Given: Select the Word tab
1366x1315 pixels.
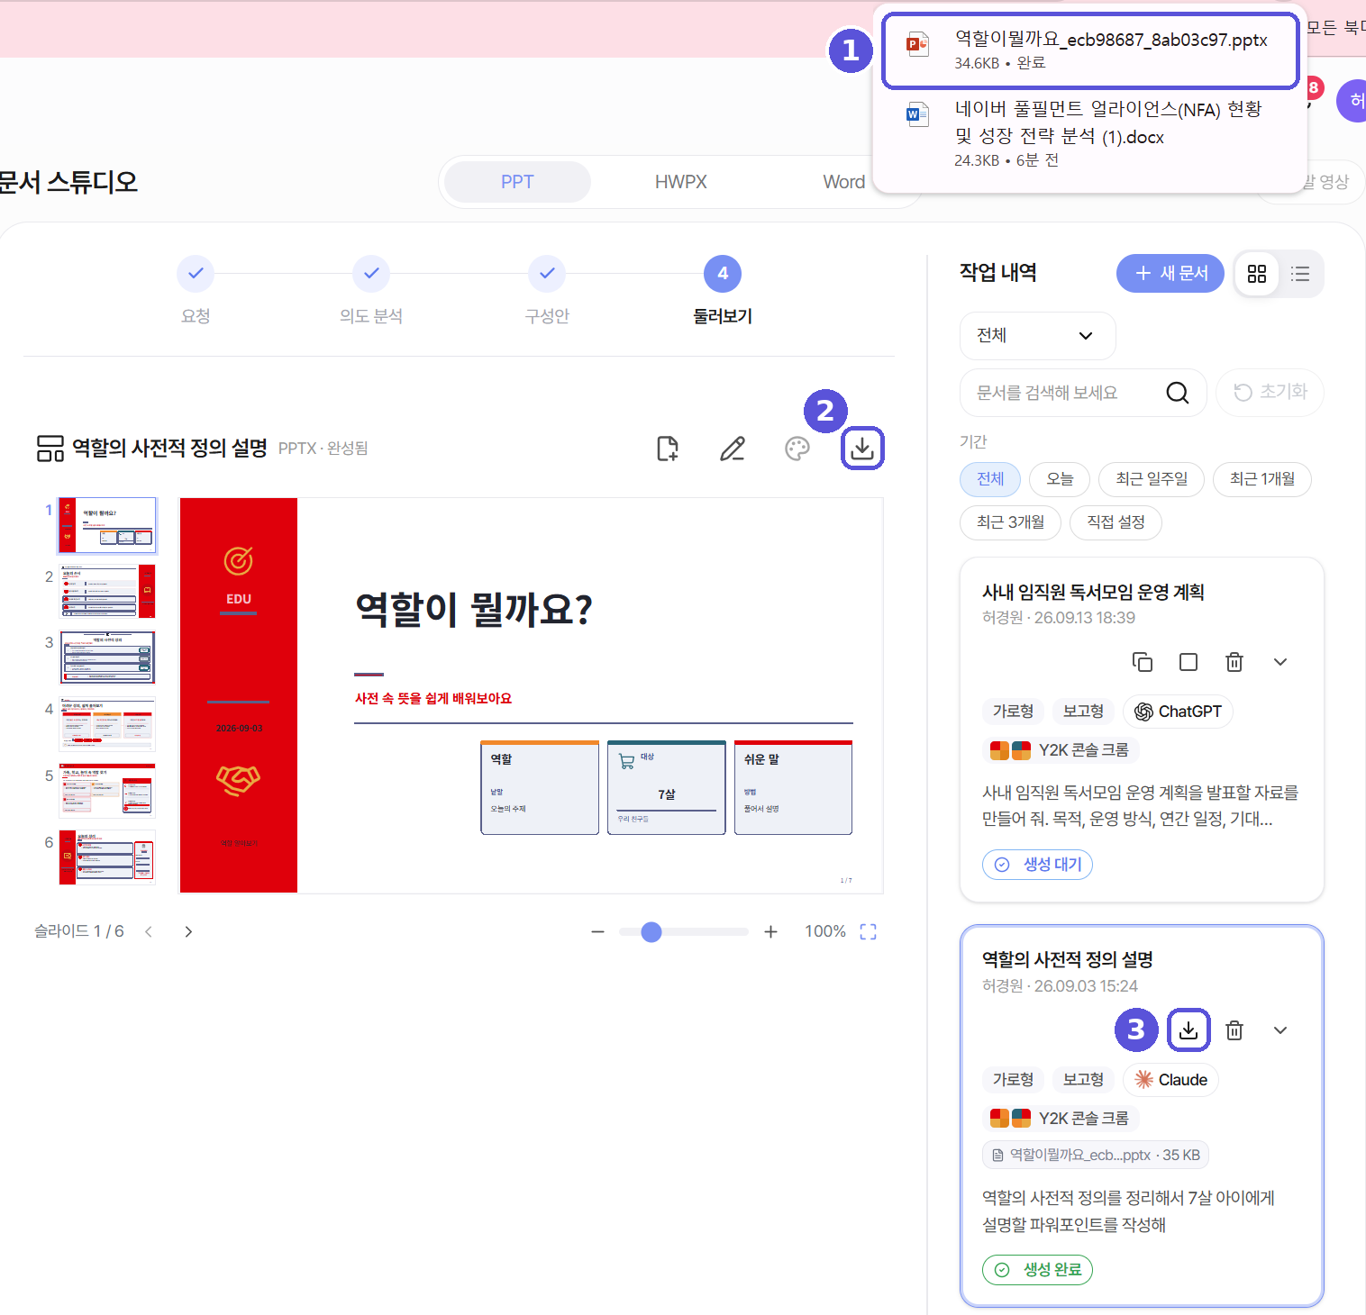Looking at the screenshot, I should 843,182.
